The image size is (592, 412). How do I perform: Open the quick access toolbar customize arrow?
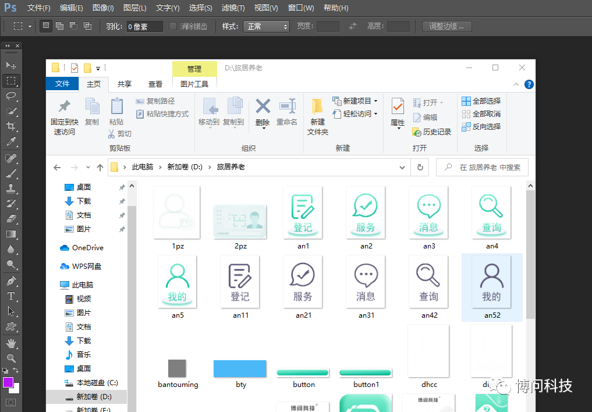point(98,68)
